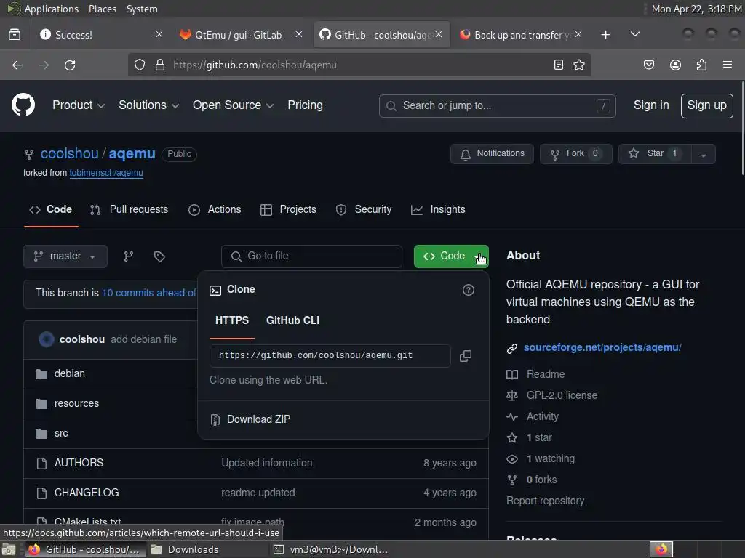List all tabs with the chevron
The image size is (745, 558).
click(x=634, y=34)
